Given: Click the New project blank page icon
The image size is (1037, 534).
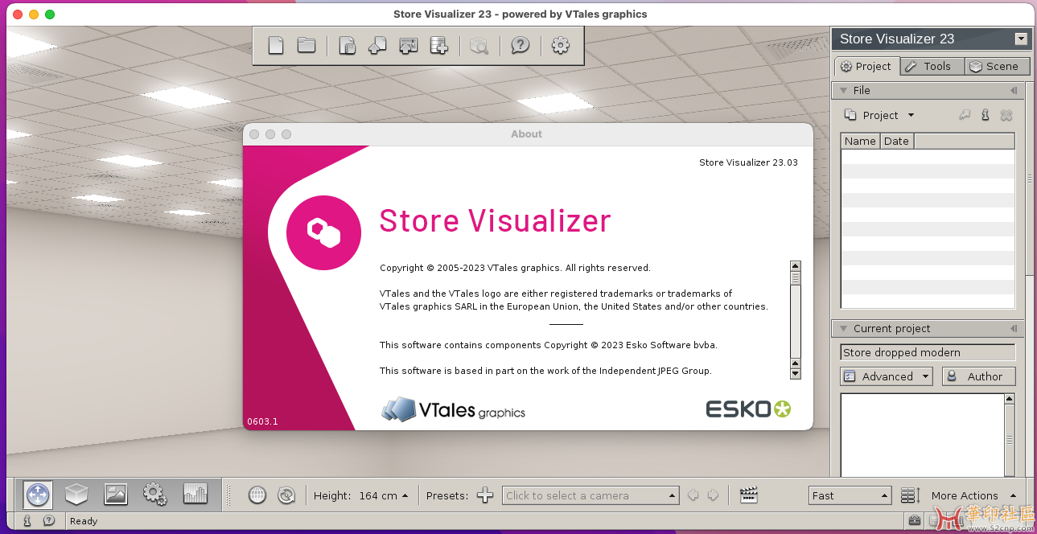Looking at the screenshot, I should 276,46.
